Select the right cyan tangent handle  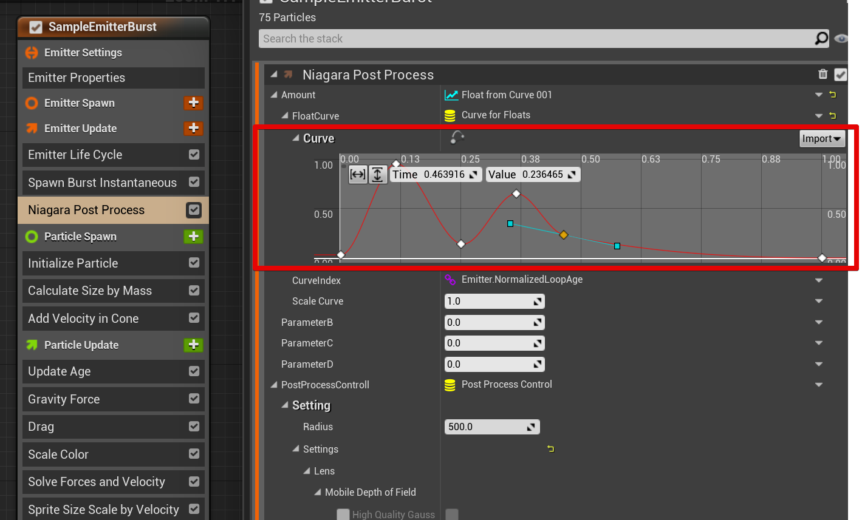point(617,246)
